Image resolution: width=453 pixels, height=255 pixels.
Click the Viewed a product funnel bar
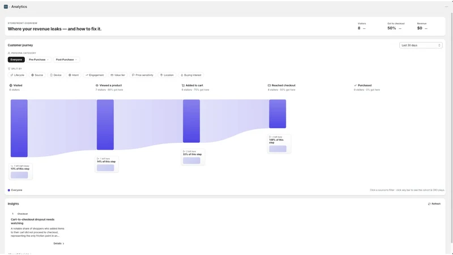coord(105,125)
